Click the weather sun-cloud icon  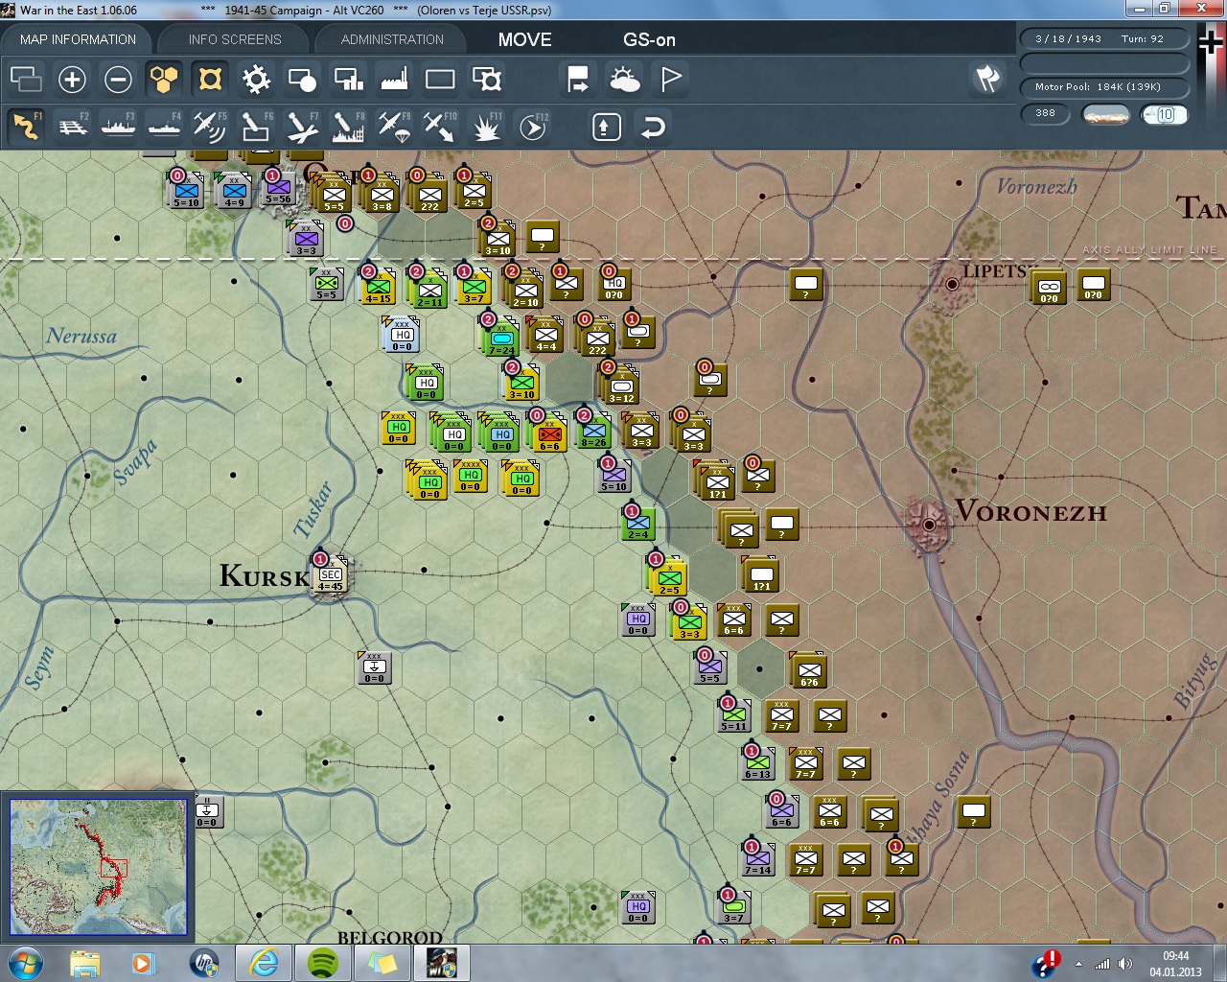[x=625, y=80]
